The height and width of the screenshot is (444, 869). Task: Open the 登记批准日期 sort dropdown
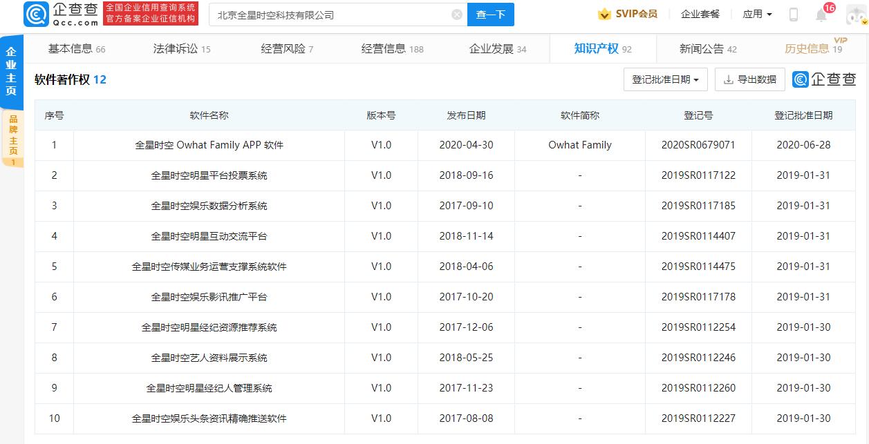coord(665,79)
